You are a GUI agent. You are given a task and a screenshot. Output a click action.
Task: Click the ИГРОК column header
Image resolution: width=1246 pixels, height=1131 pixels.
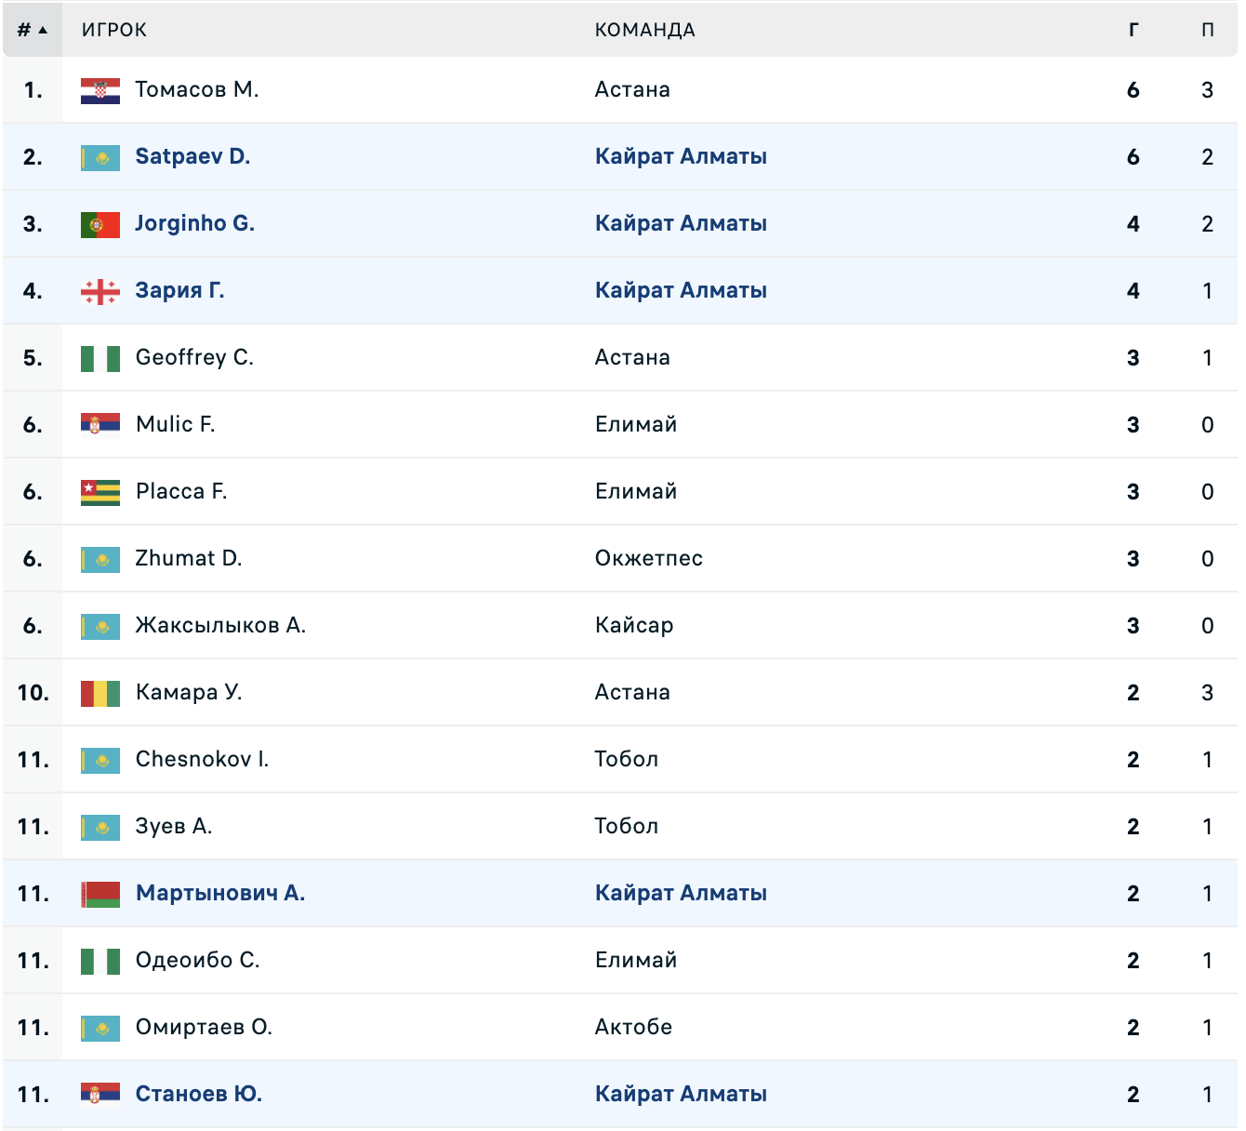[114, 30]
